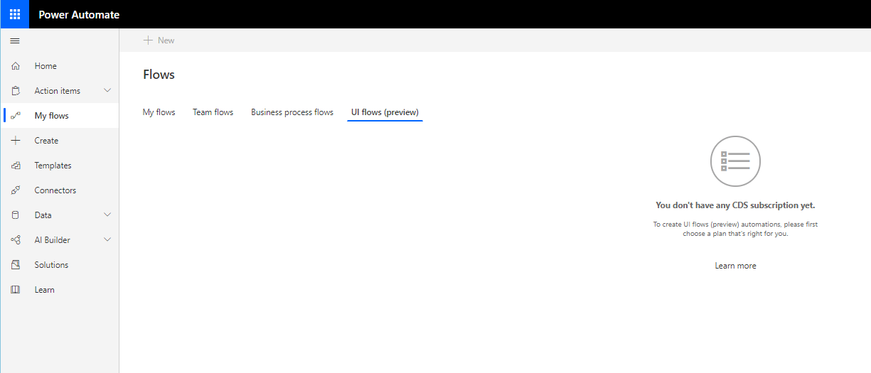Click the circular list illustration
The width and height of the screenshot is (871, 373).
pos(735,161)
